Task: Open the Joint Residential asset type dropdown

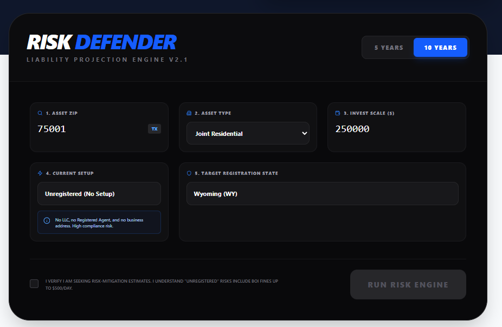Action: [248, 134]
